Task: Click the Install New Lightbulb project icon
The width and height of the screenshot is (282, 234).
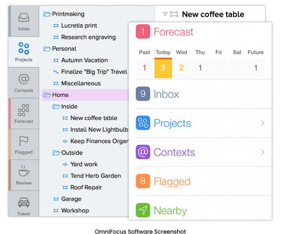Action: click(x=65, y=129)
